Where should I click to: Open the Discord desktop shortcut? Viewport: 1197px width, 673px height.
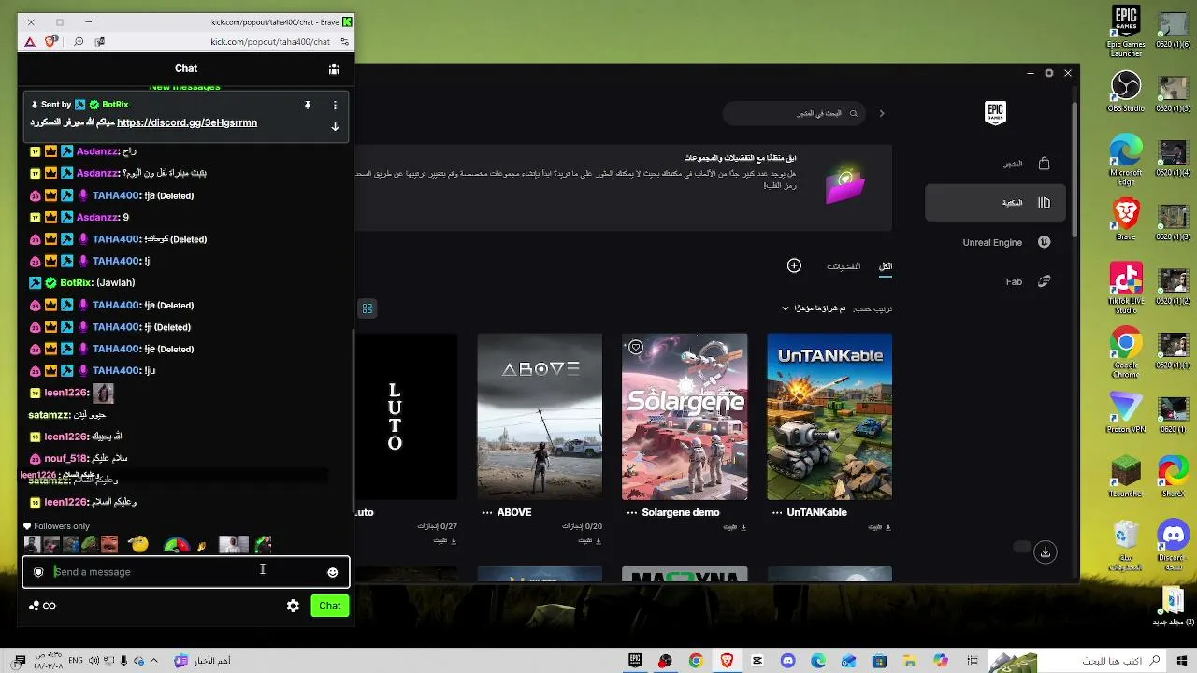tap(1173, 545)
